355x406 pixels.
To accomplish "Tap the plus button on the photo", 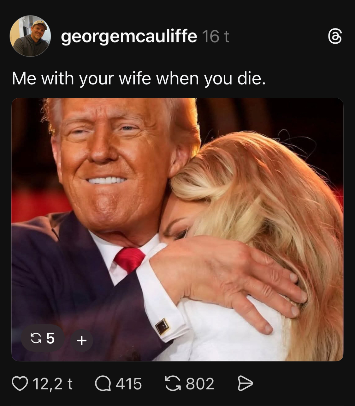I will point(82,341).
